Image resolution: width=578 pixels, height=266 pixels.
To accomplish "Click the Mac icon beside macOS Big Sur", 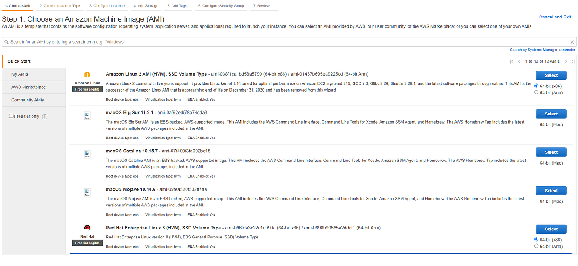I will pyautogui.click(x=87, y=115).
